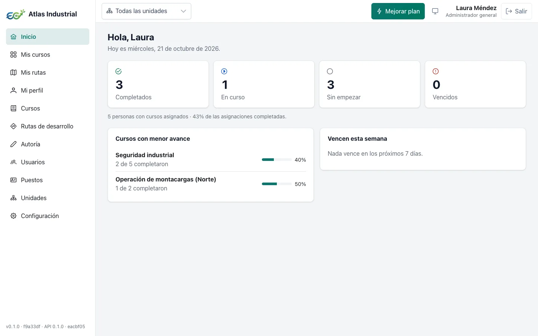538x336 pixels.
Task: Click the 'Cursos con menor avance' heading
Action: pyautogui.click(x=152, y=139)
